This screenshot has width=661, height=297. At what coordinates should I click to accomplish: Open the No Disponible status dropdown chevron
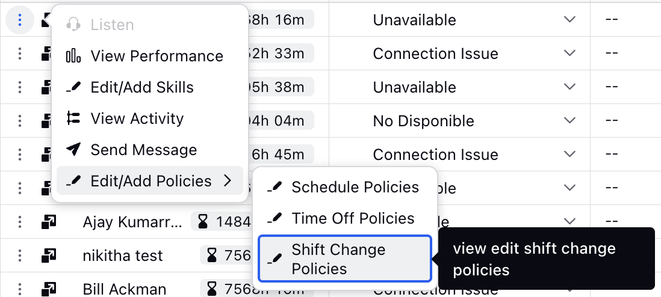click(x=569, y=120)
